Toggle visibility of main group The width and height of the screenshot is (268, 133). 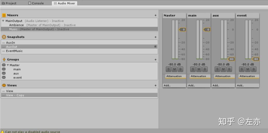coord(4,69)
